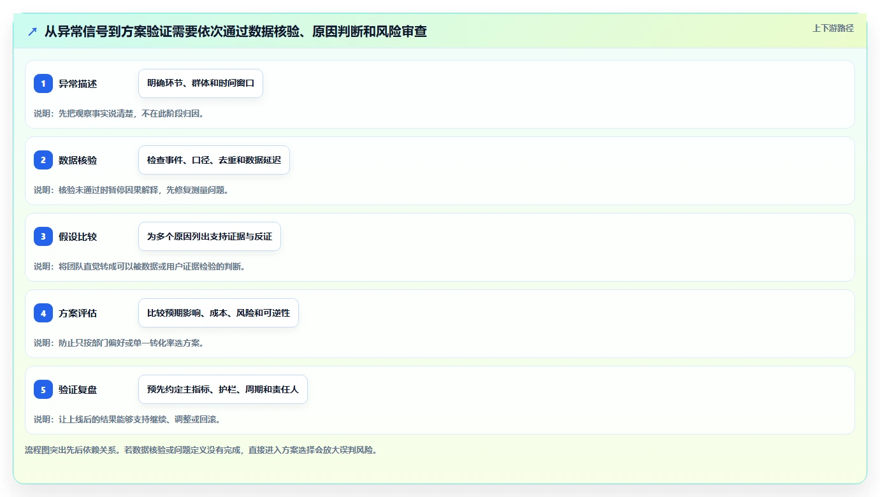
Task: Click the 比较预期影响、成本、风险和可逆性 chip
Action: (x=219, y=313)
